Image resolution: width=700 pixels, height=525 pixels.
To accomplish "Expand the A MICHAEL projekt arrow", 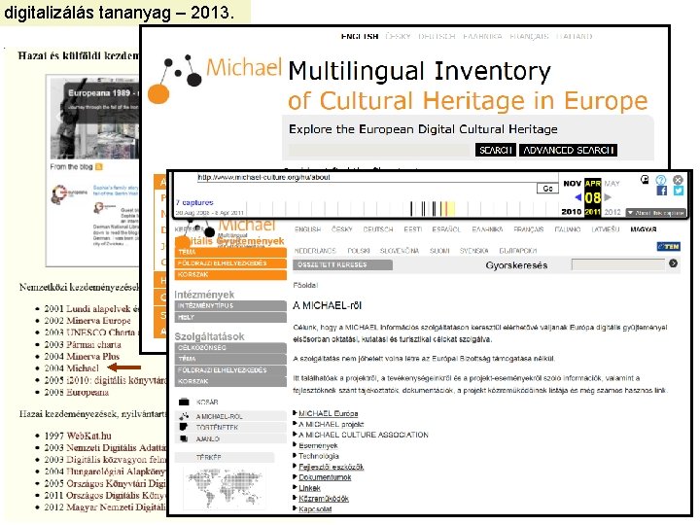I will [x=296, y=423].
